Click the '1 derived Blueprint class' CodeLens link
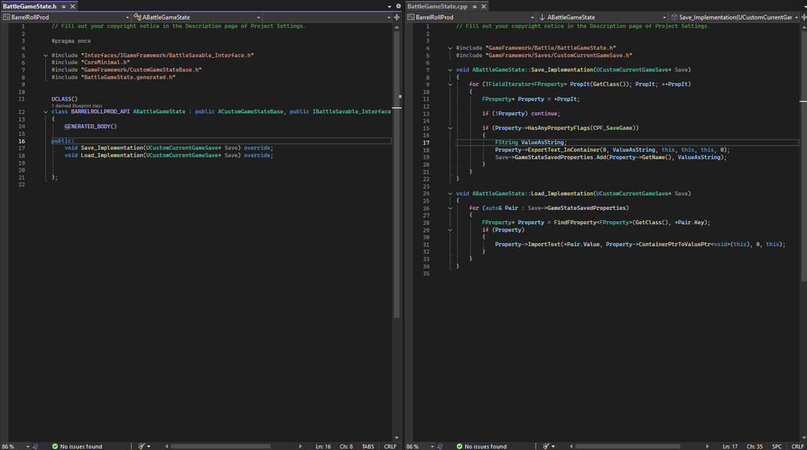The image size is (807, 450). tap(77, 106)
